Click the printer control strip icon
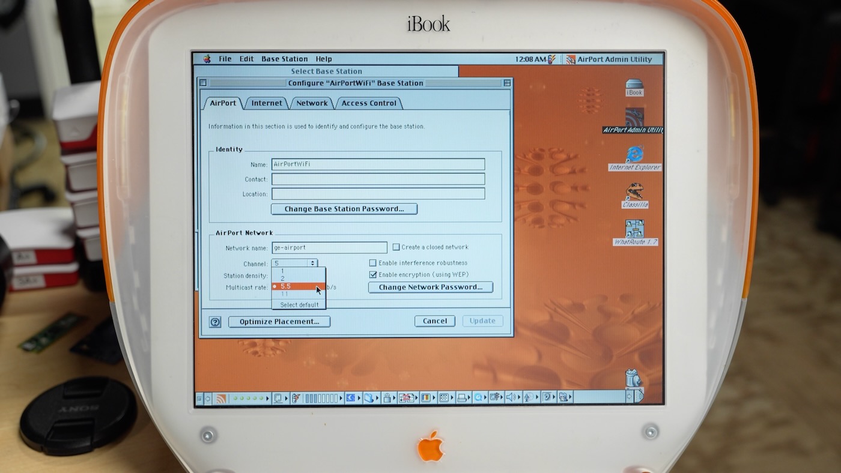 click(x=463, y=397)
